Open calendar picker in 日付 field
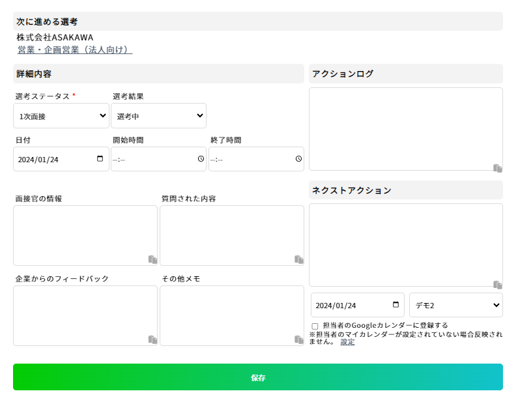Image resolution: width=518 pixels, height=404 pixels. (x=100, y=159)
